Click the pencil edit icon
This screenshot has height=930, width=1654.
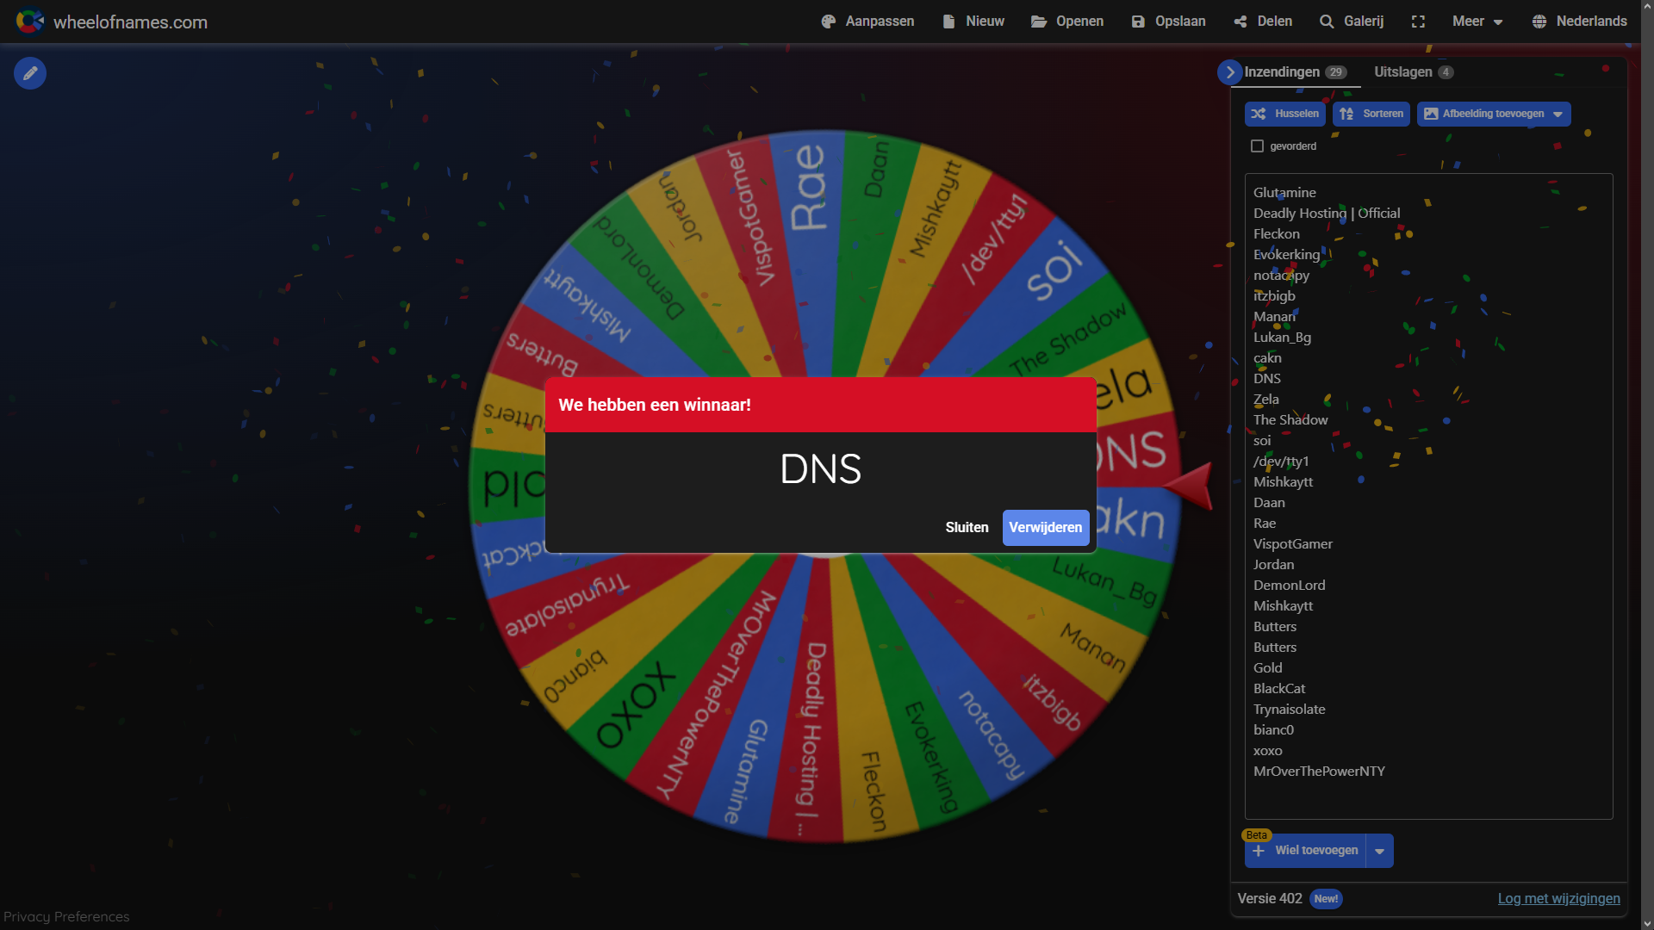[30, 73]
